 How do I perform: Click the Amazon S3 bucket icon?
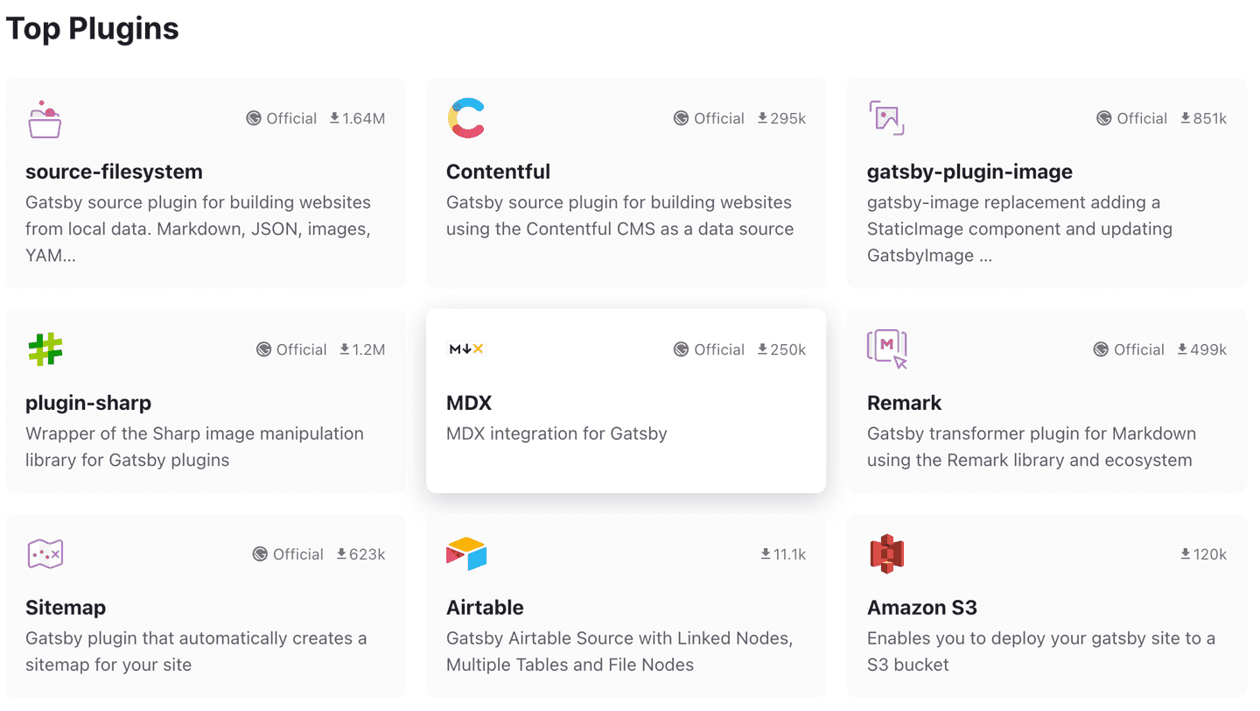(888, 553)
